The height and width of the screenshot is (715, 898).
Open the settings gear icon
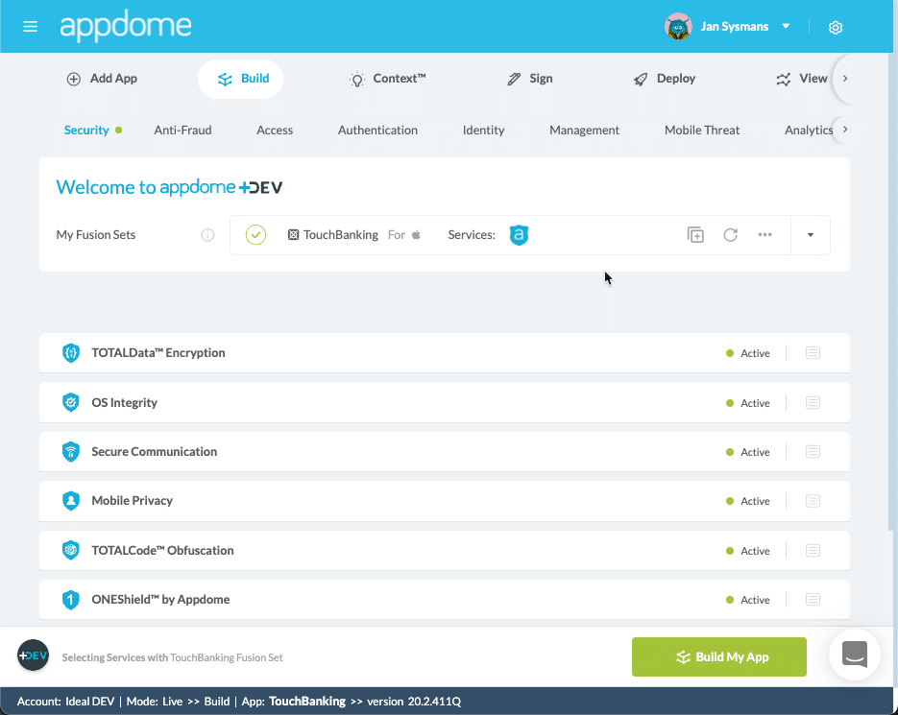836,28
